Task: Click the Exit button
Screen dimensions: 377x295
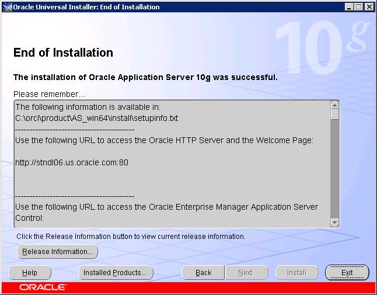Action: tap(347, 273)
